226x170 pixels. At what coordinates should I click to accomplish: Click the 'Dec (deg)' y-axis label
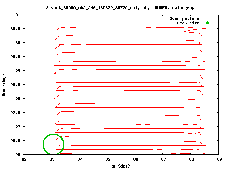pos(4,85)
